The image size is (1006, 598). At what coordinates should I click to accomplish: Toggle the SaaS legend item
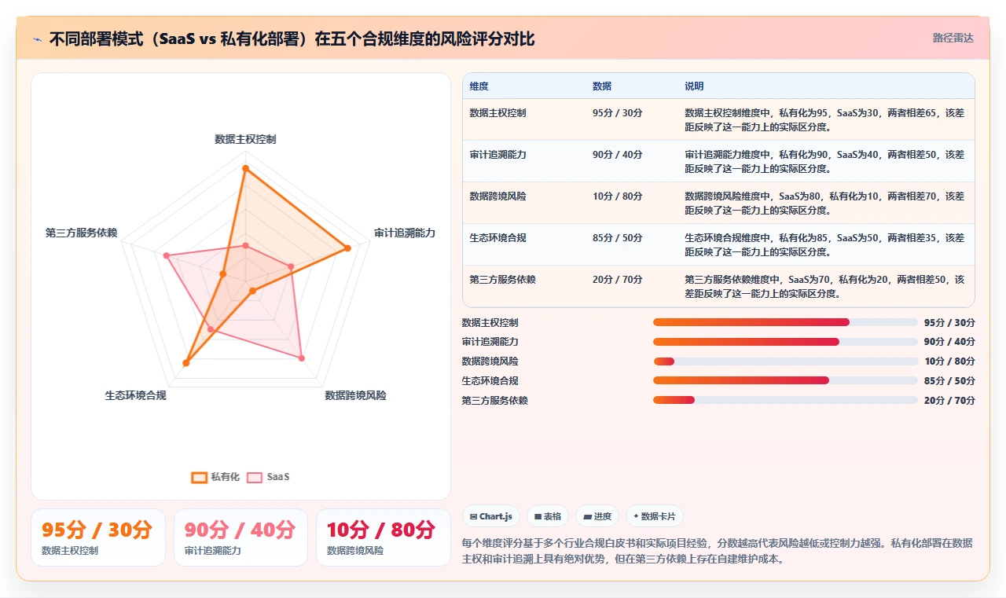(268, 477)
